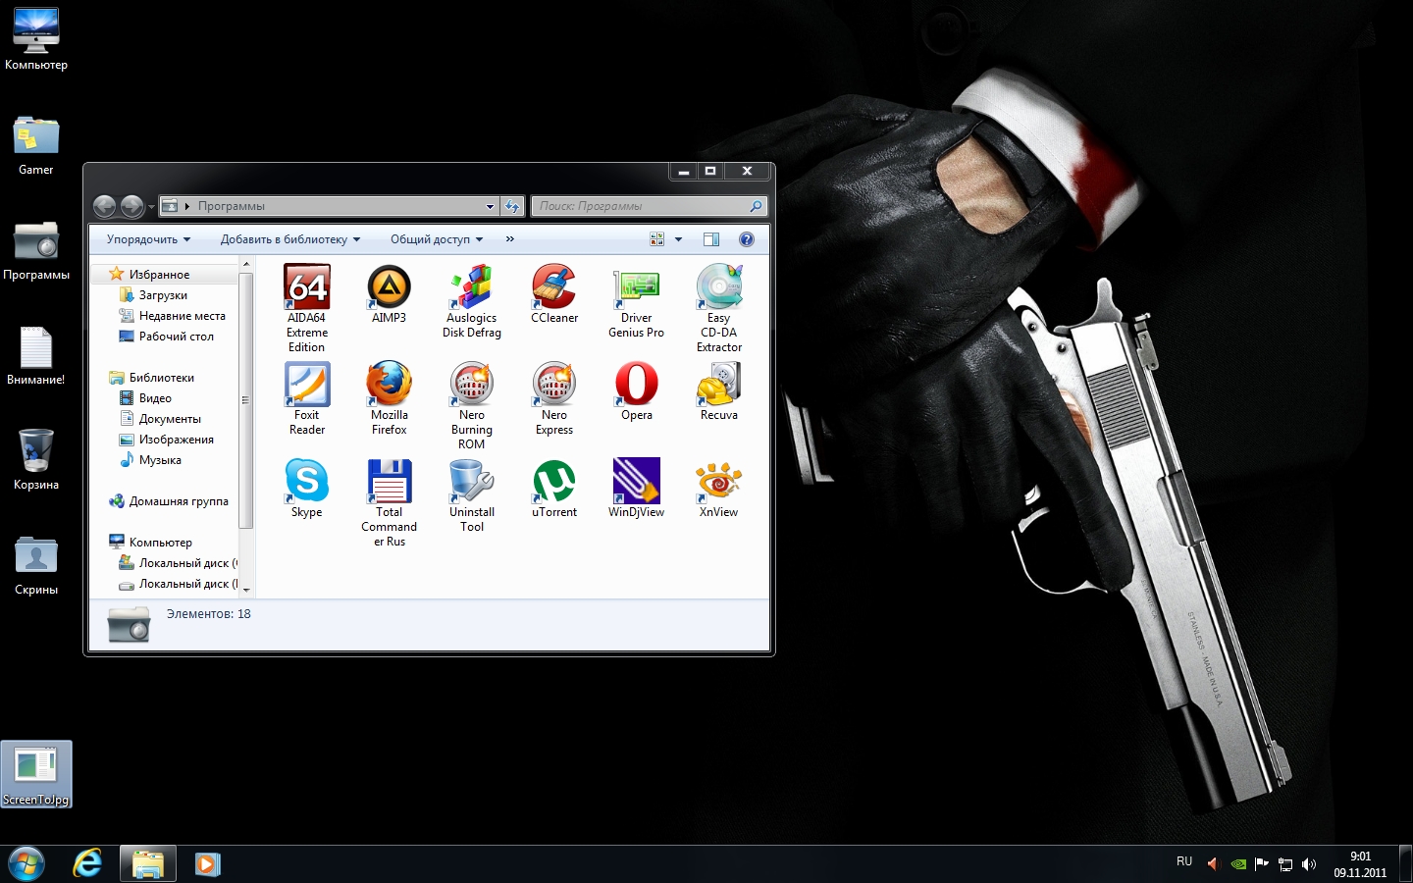Toggle the preview pane button

pyautogui.click(x=711, y=239)
